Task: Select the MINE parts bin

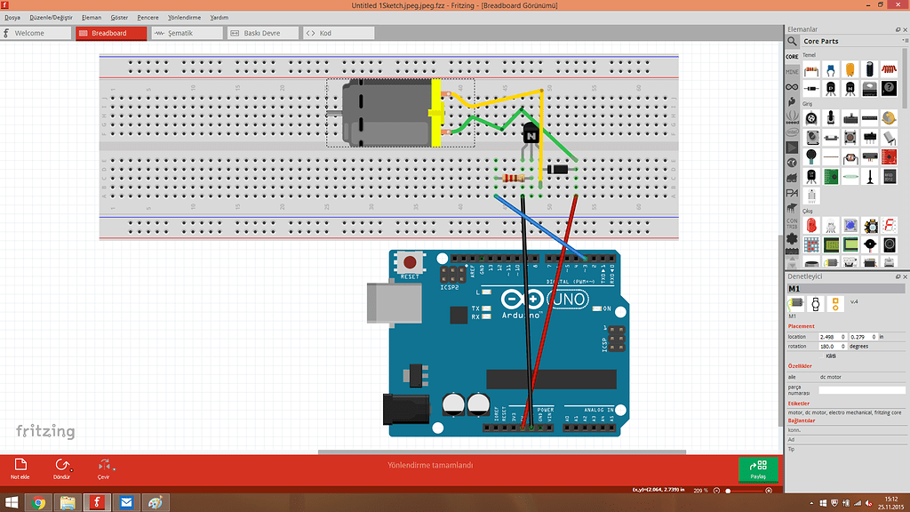Action: pos(792,72)
